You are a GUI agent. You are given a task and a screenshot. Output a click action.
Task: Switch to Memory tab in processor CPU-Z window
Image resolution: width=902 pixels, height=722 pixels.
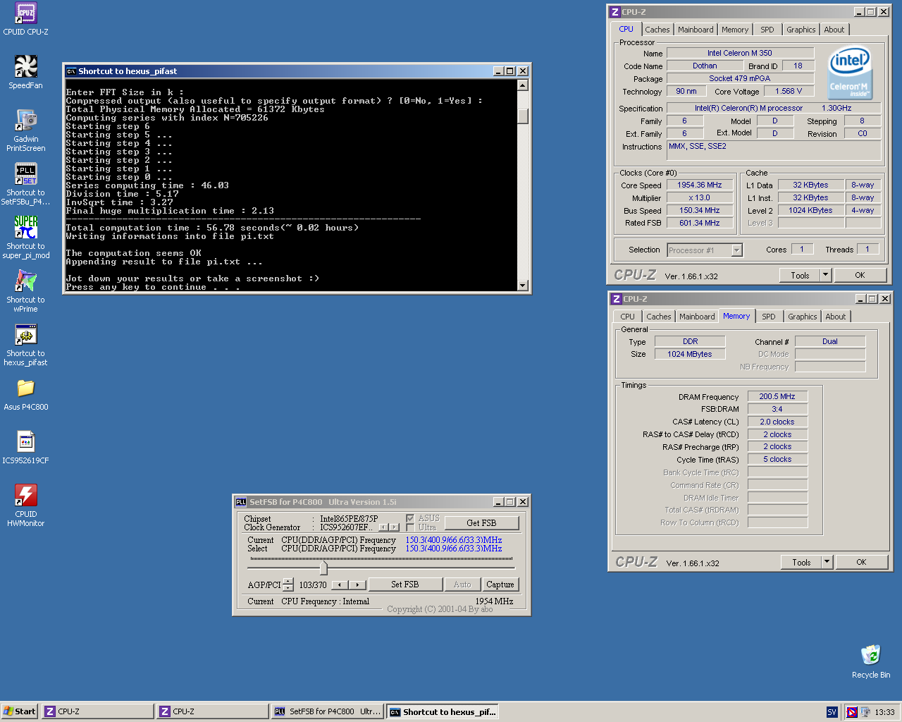tap(735, 30)
